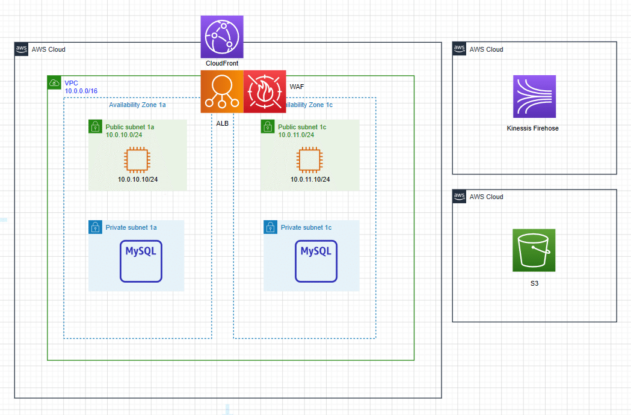Click the AWS Cloud label of the main group

pyautogui.click(x=48, y=49)
